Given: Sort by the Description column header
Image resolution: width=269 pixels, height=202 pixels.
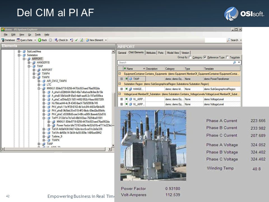Looking at the screenshot, I should [x=155, y=69].
